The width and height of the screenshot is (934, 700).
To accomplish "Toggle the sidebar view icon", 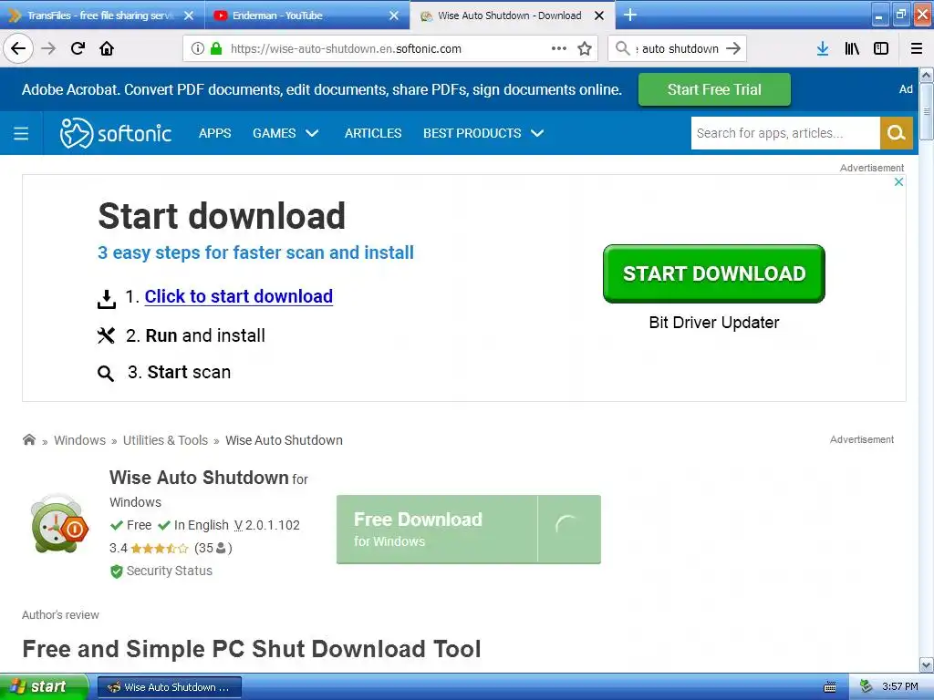I will 881,48.
